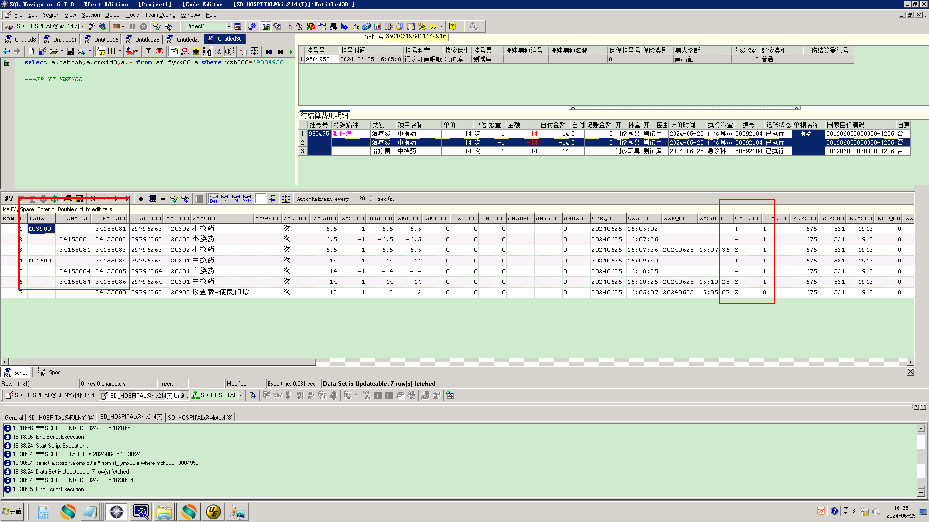This screenshot has height=522, width=929.
Task: Click the grid refresh green arrows icon
Action: pos(55,199)
